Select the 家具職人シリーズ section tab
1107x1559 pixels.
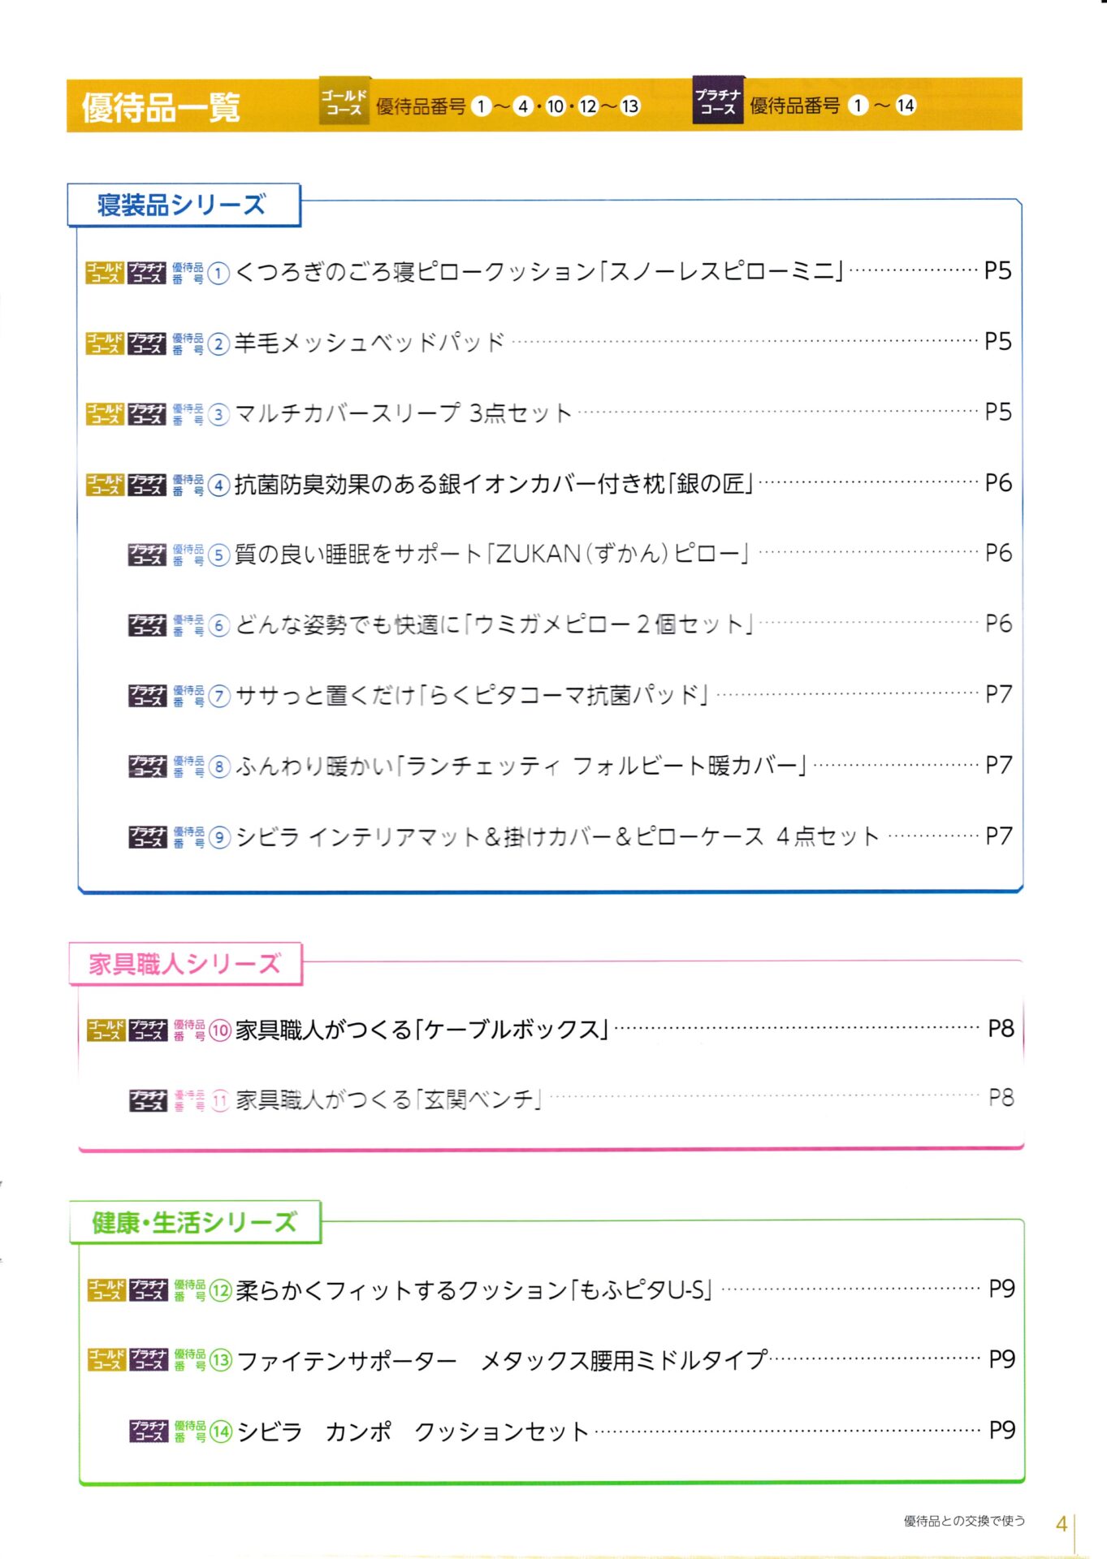(186, 964)
